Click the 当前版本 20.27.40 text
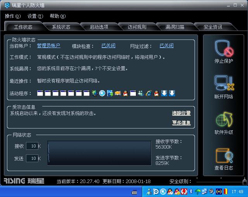The width and height of the screenshot is (248, 197). pyautogui.click(x=78, y=182)
